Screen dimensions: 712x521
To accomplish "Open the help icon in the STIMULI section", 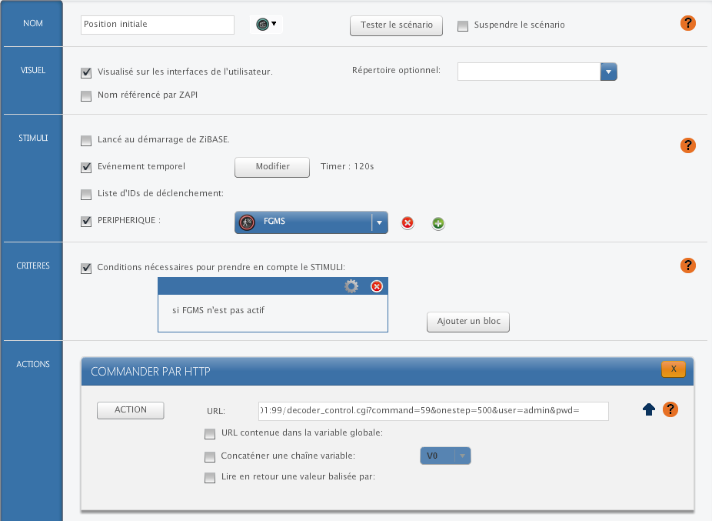I will tap(688, 145).
